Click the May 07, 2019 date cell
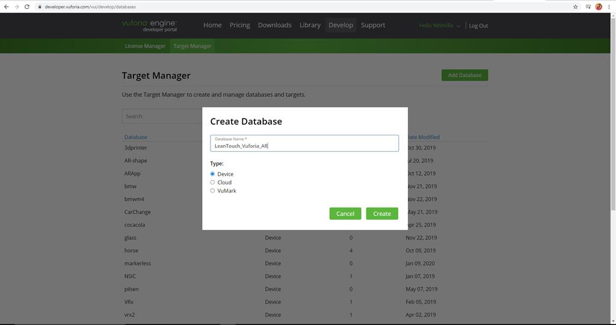616x325 pixels. [x=422, y=289]
